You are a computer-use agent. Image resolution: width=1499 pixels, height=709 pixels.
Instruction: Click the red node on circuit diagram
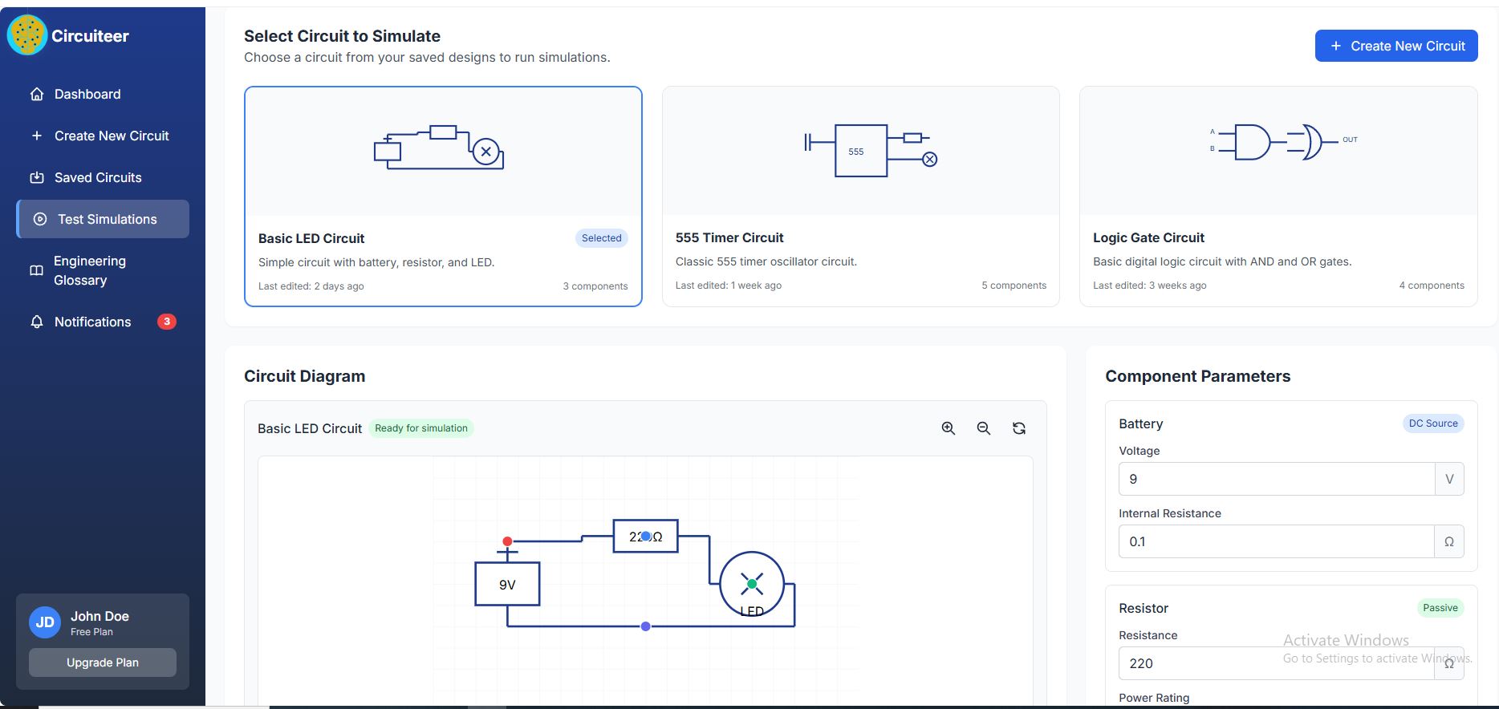tap(507, 541)
